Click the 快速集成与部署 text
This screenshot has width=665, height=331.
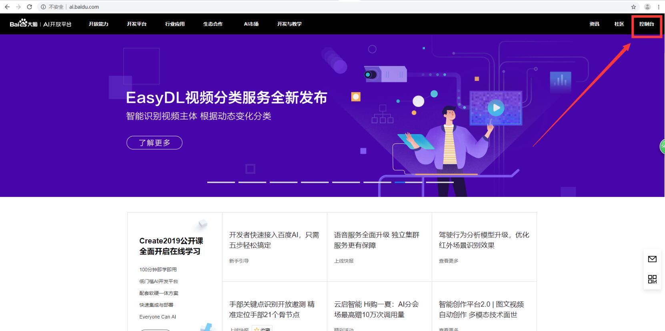coord(156,305)
